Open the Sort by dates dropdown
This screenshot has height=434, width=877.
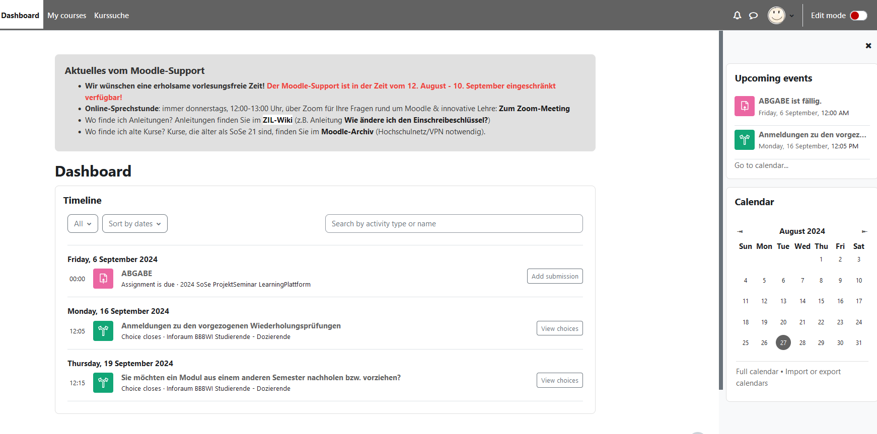[x=134, y=224]
